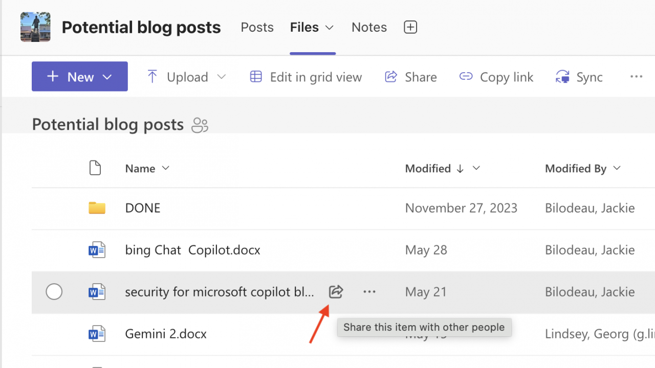Open the Modified column sort dropdown
655x368 pixels.
point(476,168)
